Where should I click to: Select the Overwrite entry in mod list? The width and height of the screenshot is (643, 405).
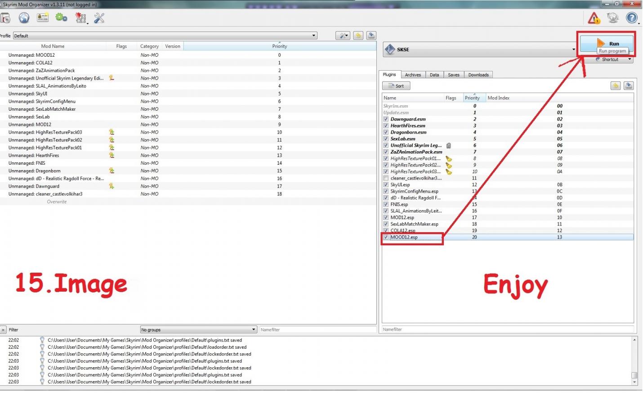[57, 202]
